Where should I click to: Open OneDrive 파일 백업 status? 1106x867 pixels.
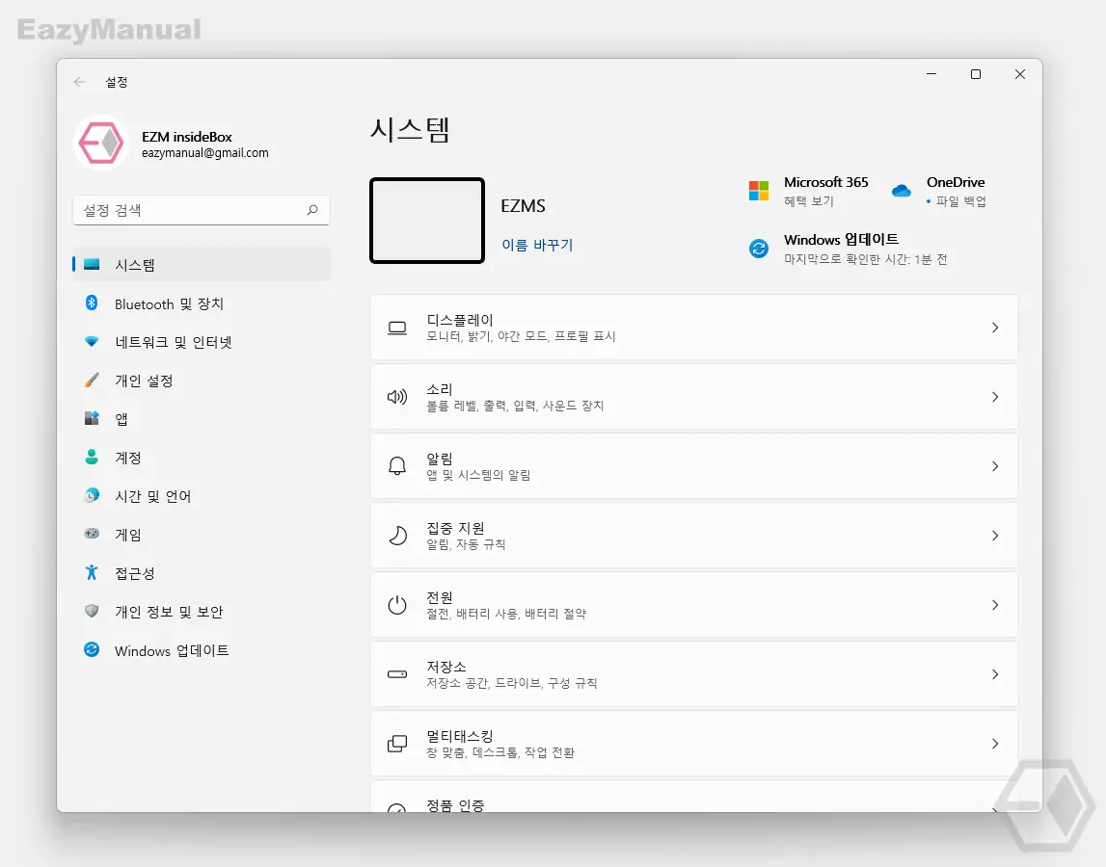click(x=939, y=191)
